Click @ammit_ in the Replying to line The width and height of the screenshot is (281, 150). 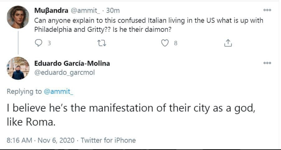(x=59, y=92)
